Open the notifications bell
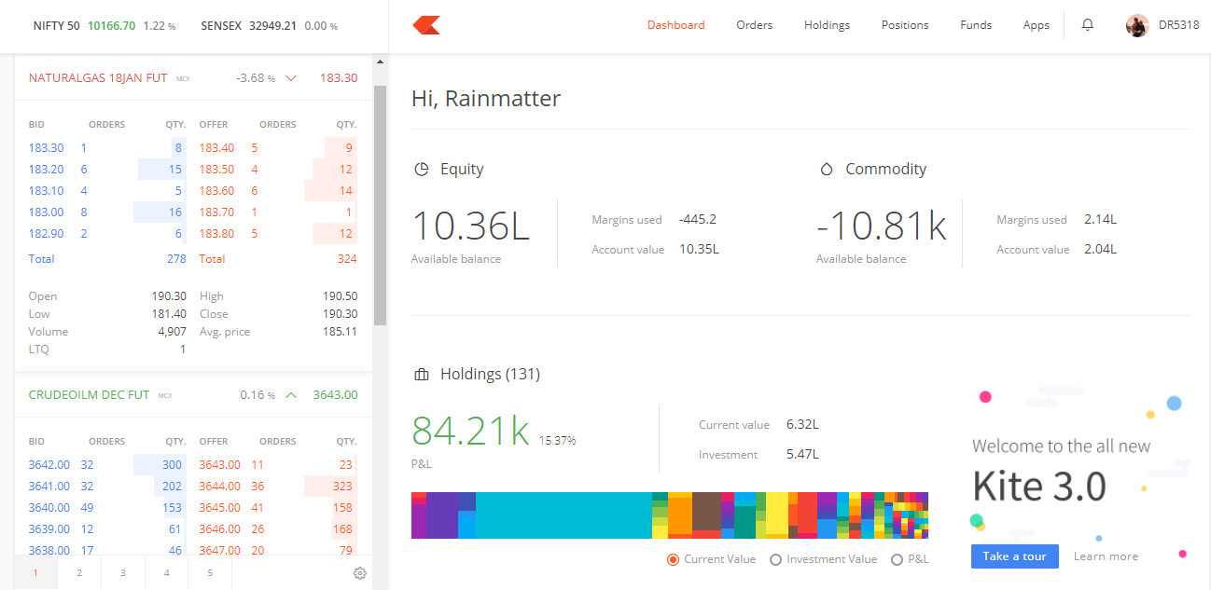Screen dimensions: 1211x590 (x=1088, y=25)
